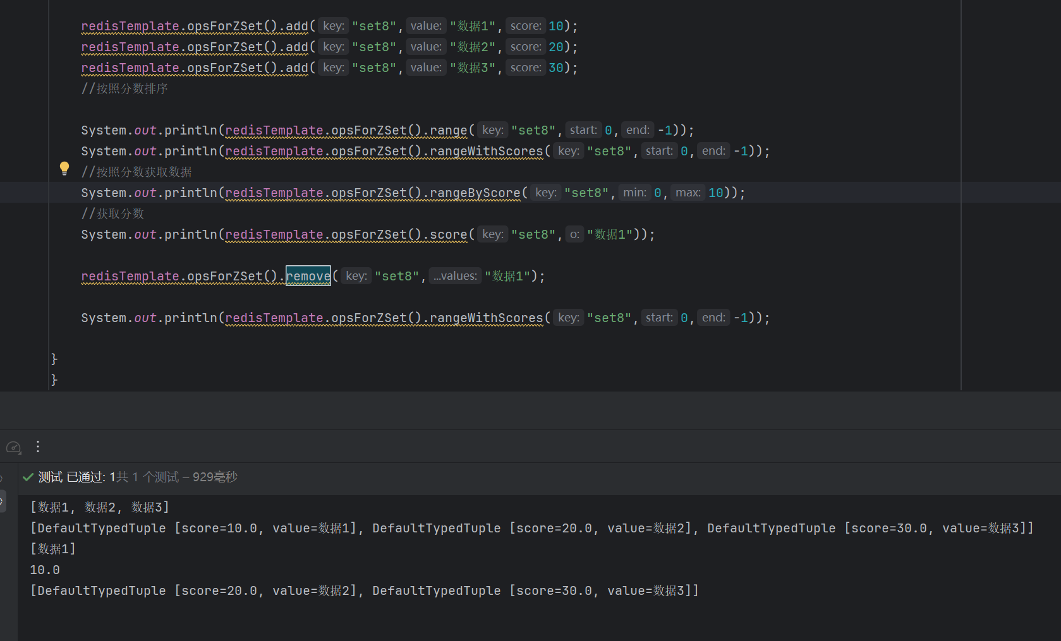This screenshot has height=641, width=1061.
Task: Click the green test-passed checkmark icon
Action: 28,477
